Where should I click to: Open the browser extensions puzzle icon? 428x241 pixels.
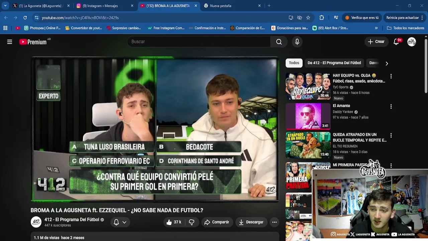322,18
